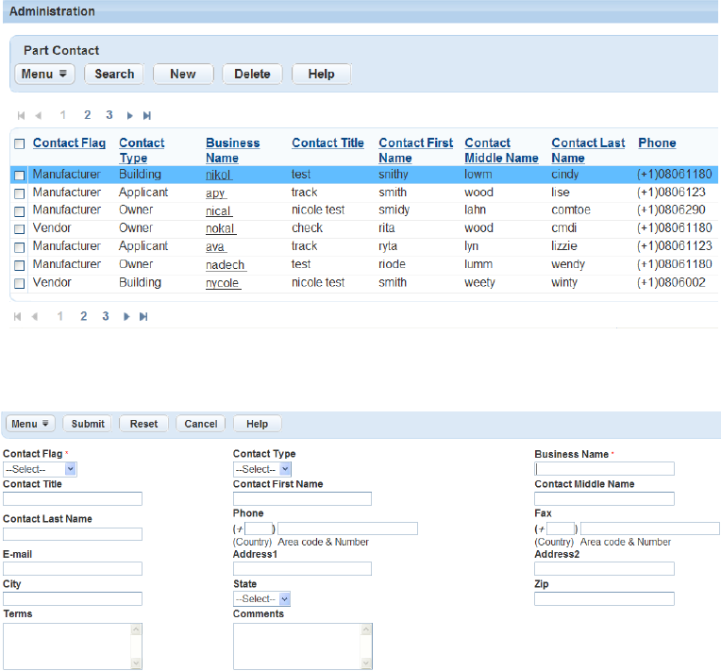Screen dimensions: 721x671
Task: Open the Menu beside the Submit button
Action: click(x=31, y=424)
